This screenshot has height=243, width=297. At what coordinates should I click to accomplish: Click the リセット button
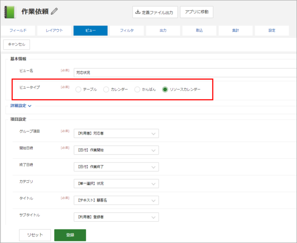pos(35,235)
